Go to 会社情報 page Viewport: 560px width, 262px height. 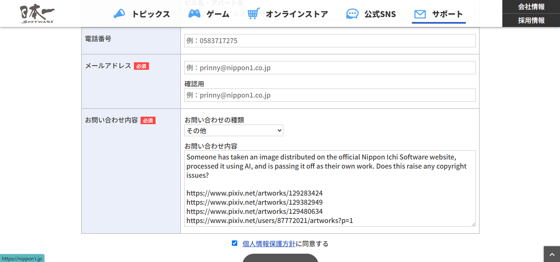tap(531, 7)
